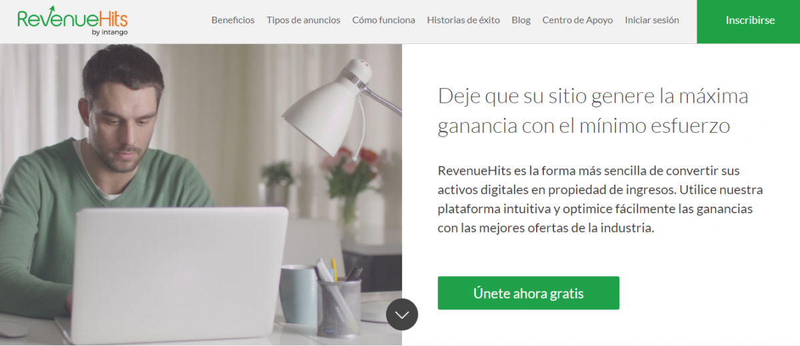View Historias de éxito page
Screen dimensions: 800x346
click(x=463, y=20)
